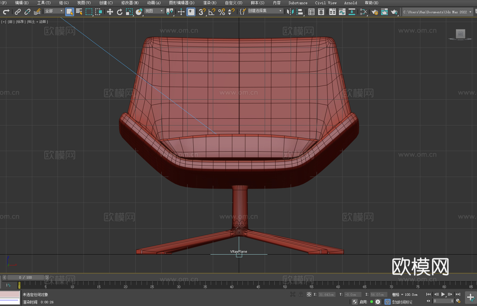
Task: Open the 编辑(E) menu
Action: [22, 3]
